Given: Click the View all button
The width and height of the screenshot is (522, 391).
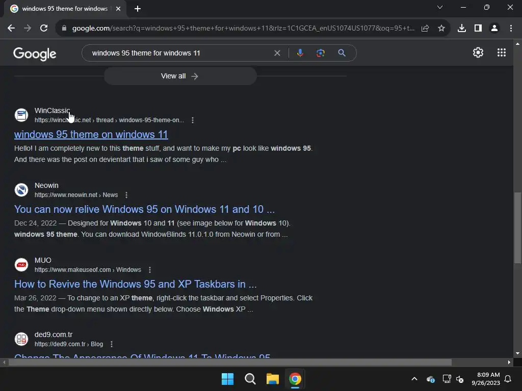Looking at the screenshot, I should coord(180,76).
